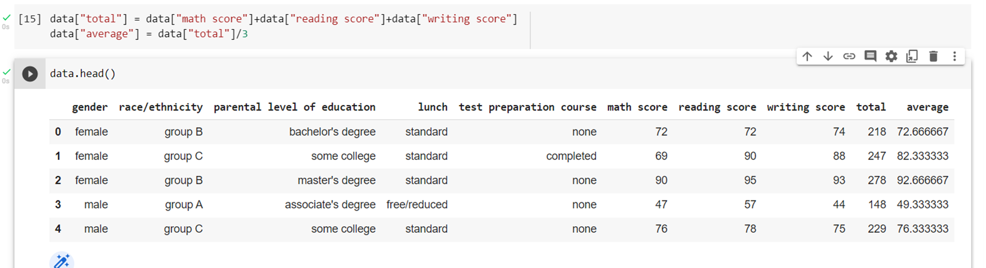Click the 'total' column header
The image size is (986, 268).
click(x=871, y=107)
